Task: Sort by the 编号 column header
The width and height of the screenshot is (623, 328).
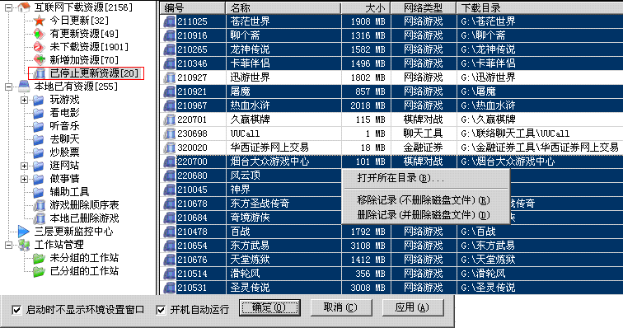Action: click(x=193, y=7)
